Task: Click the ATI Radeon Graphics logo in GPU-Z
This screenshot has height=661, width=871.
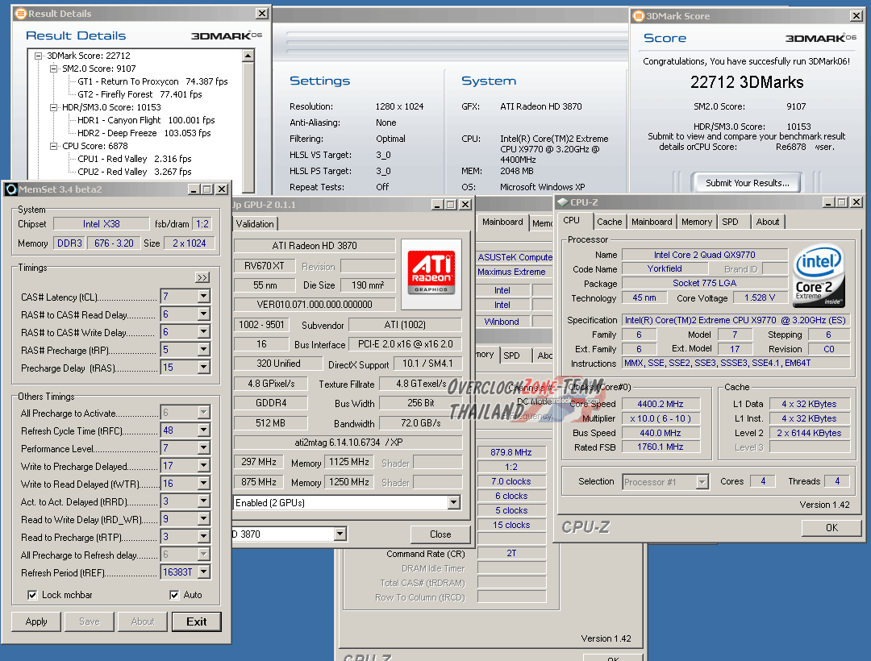Action: point(431,272)
